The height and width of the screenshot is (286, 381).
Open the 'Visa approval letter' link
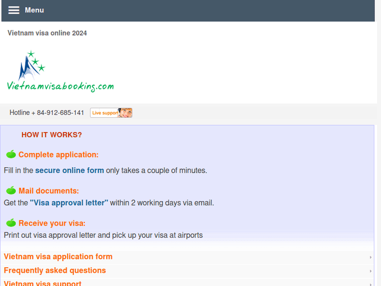tap(69, 203)
